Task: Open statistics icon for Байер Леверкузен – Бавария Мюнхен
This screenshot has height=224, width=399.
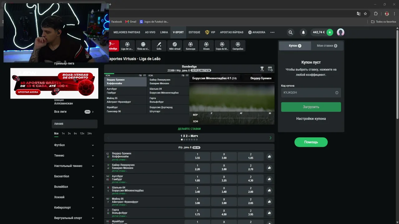Action: coord(269,168)
